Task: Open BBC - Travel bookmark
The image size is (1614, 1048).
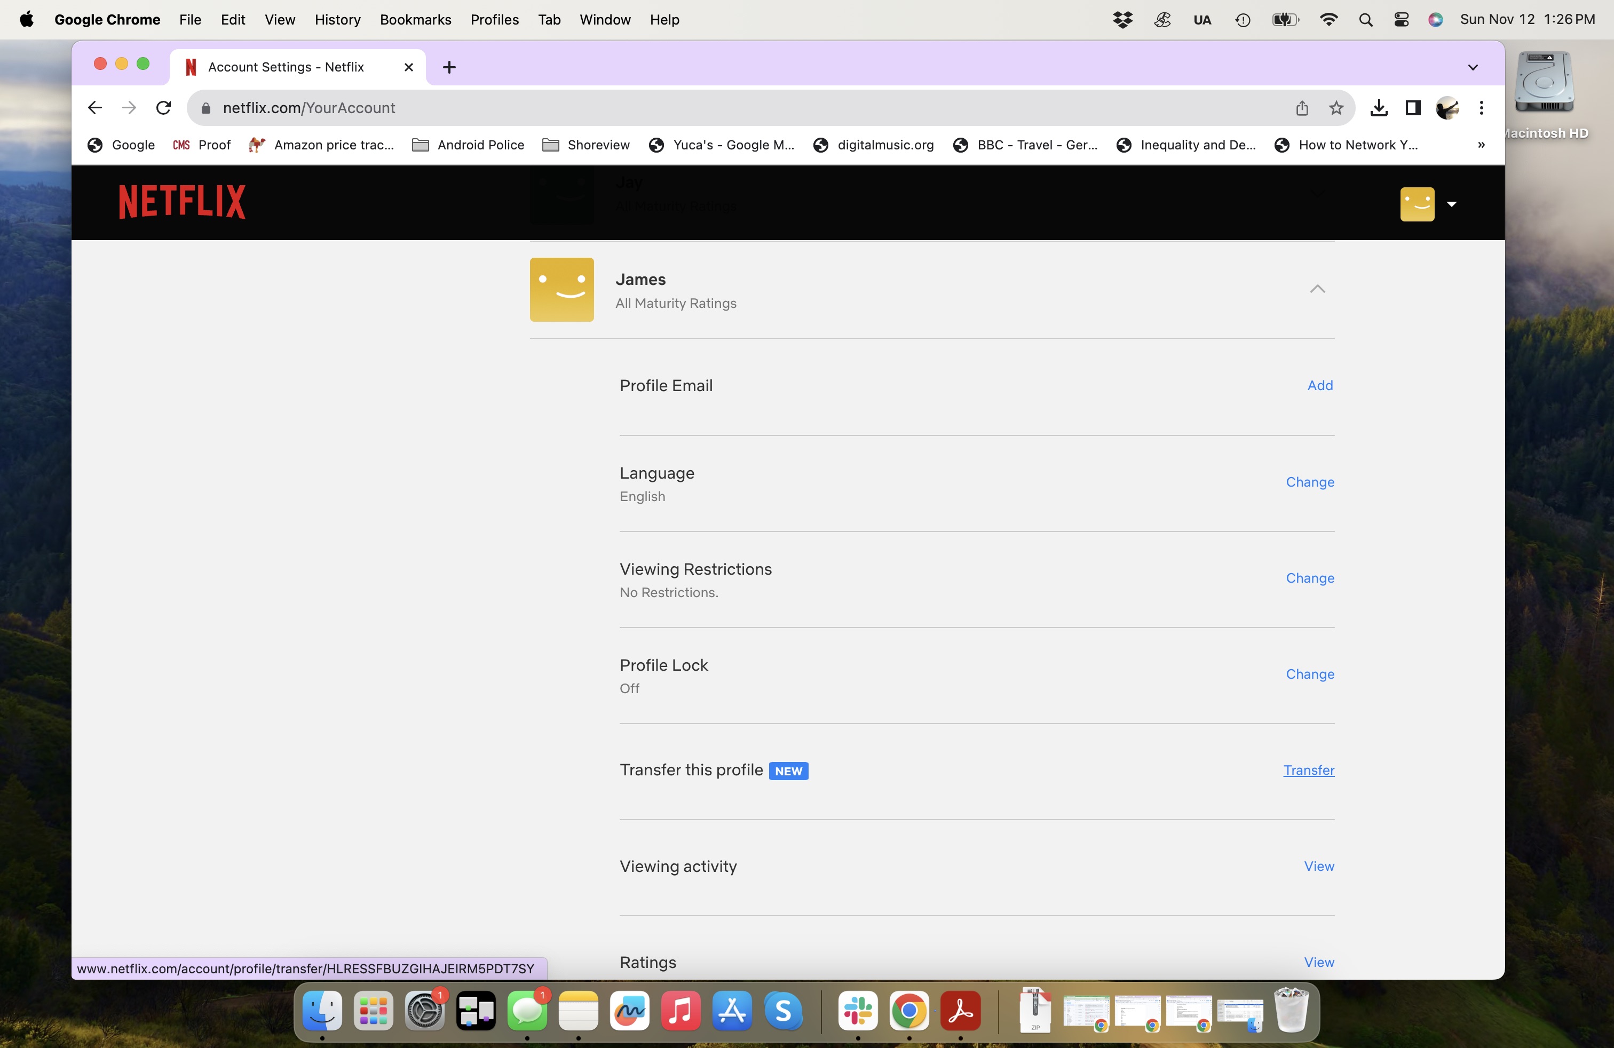Action: tap(1025, 145)
